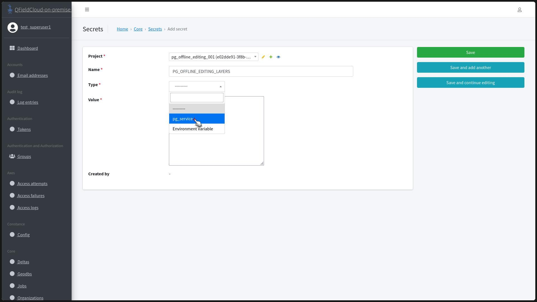Click the QFieldCloud logo icon

10,9
